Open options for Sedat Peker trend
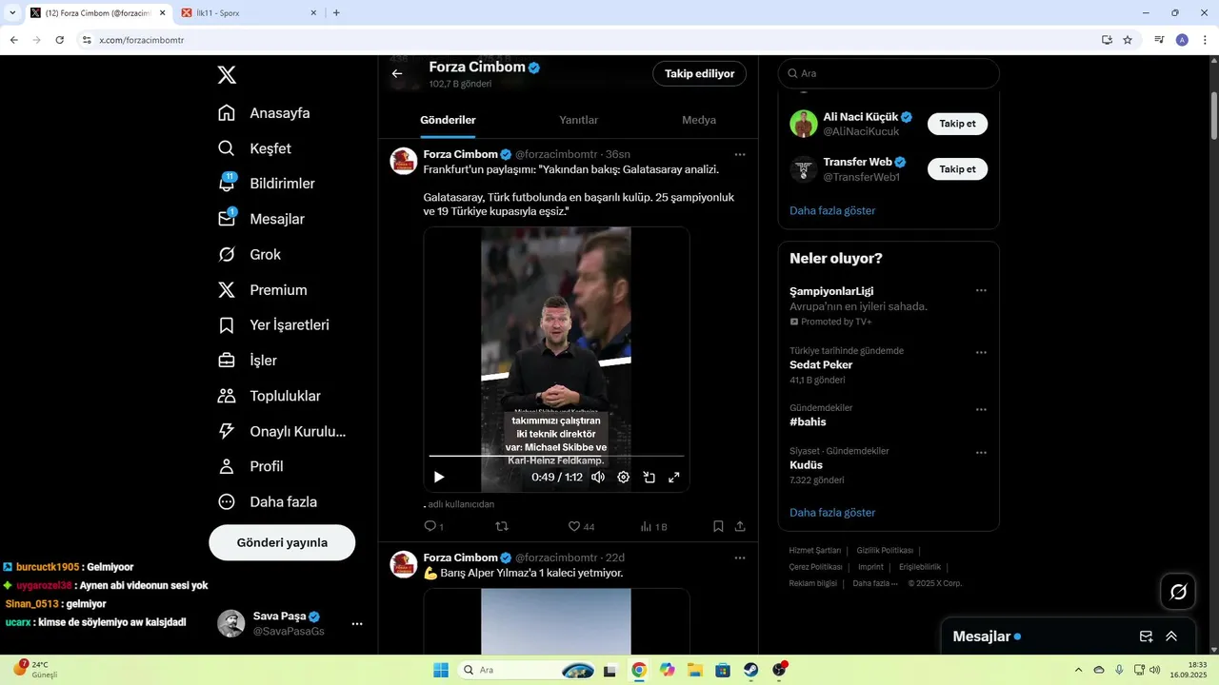Screen dimensions: 1219x685 point(981,352)
